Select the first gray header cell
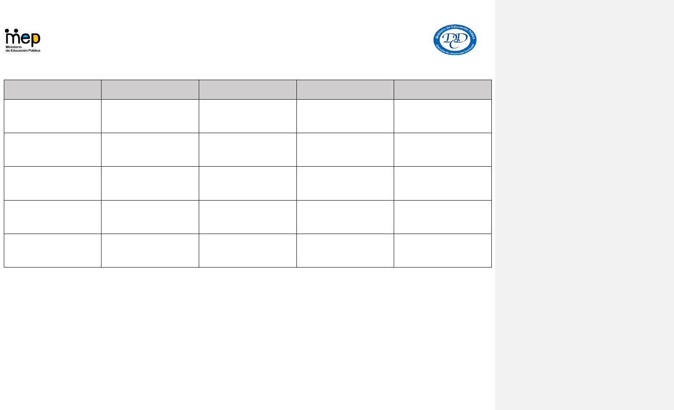The height and width of the screenshot is (410, 674). [x=53, y=89]
